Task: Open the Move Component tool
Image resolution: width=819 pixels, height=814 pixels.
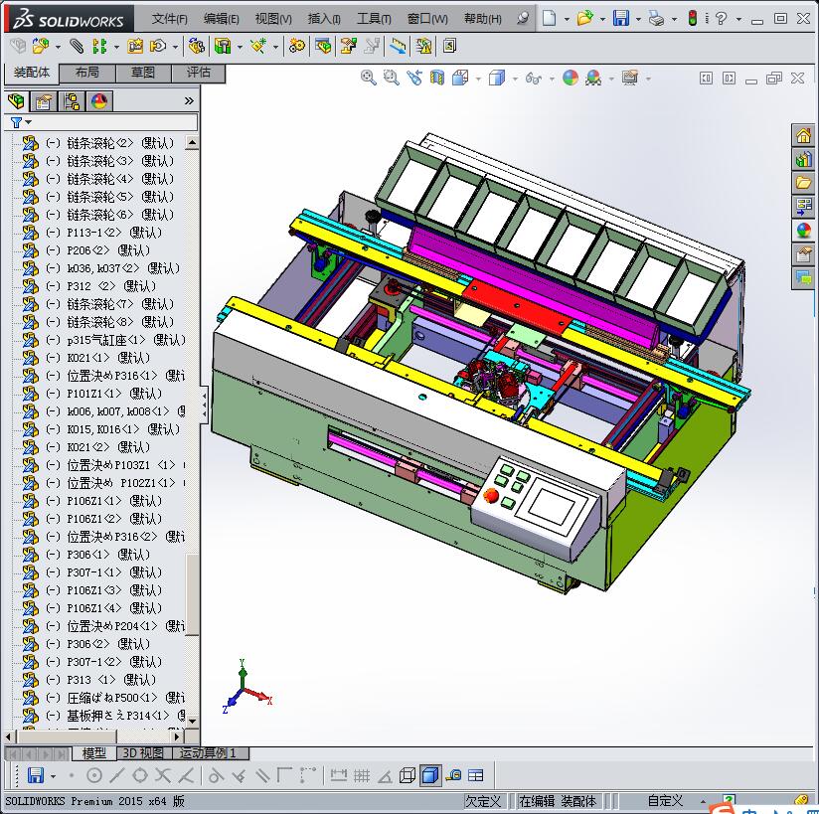Action: coord(158,46)
